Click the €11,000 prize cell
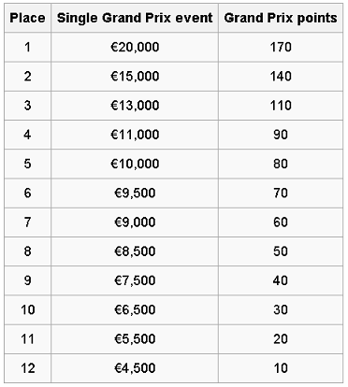The height and width of the screenshot is (387, 348). (135, 135)
